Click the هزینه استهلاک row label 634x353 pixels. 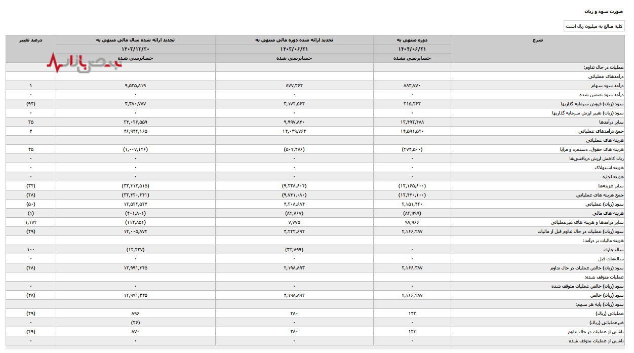pyautogui.click(x=610, y=168)
